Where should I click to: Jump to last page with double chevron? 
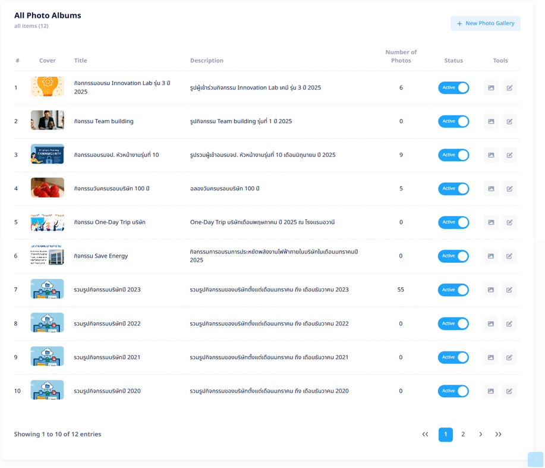(498, 435)
